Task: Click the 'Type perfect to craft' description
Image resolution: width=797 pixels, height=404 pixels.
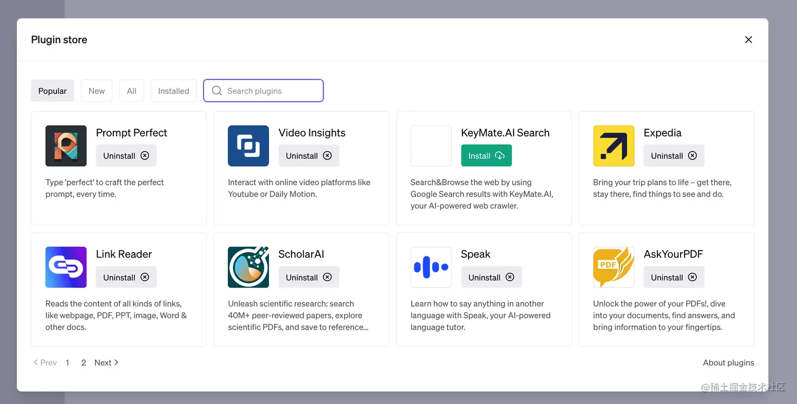Action: (x=104, y=188)
